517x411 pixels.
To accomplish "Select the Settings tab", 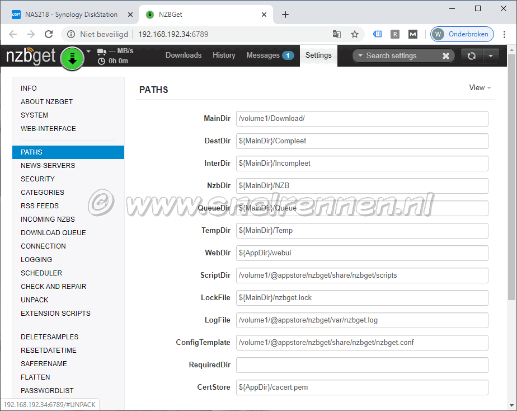I will [318, 55].
